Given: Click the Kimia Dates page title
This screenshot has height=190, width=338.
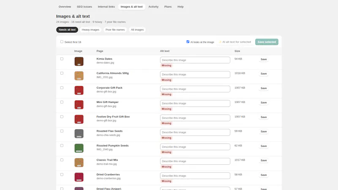Looking at the screenshot, I should coord(104,59).
